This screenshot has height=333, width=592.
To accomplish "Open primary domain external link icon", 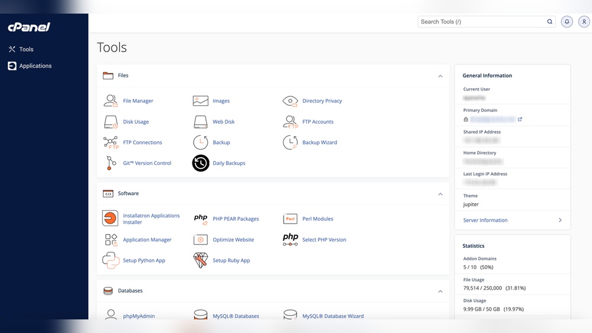I will tap(520, 119).
